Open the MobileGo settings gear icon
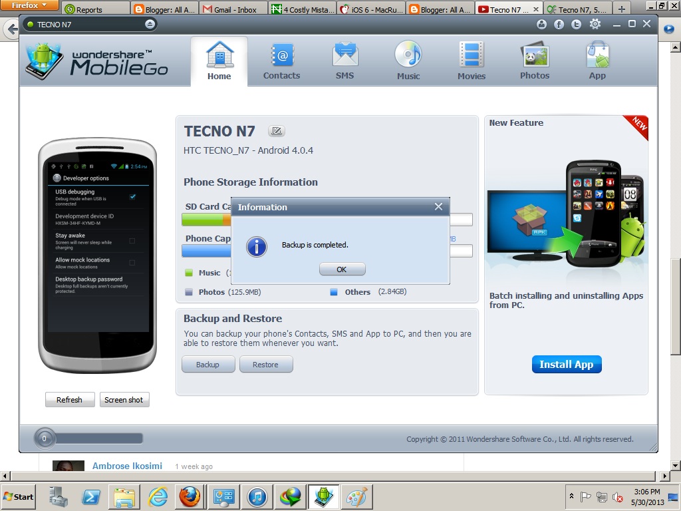Viewport: 681px width, 511px height. [x=595, y=25]
